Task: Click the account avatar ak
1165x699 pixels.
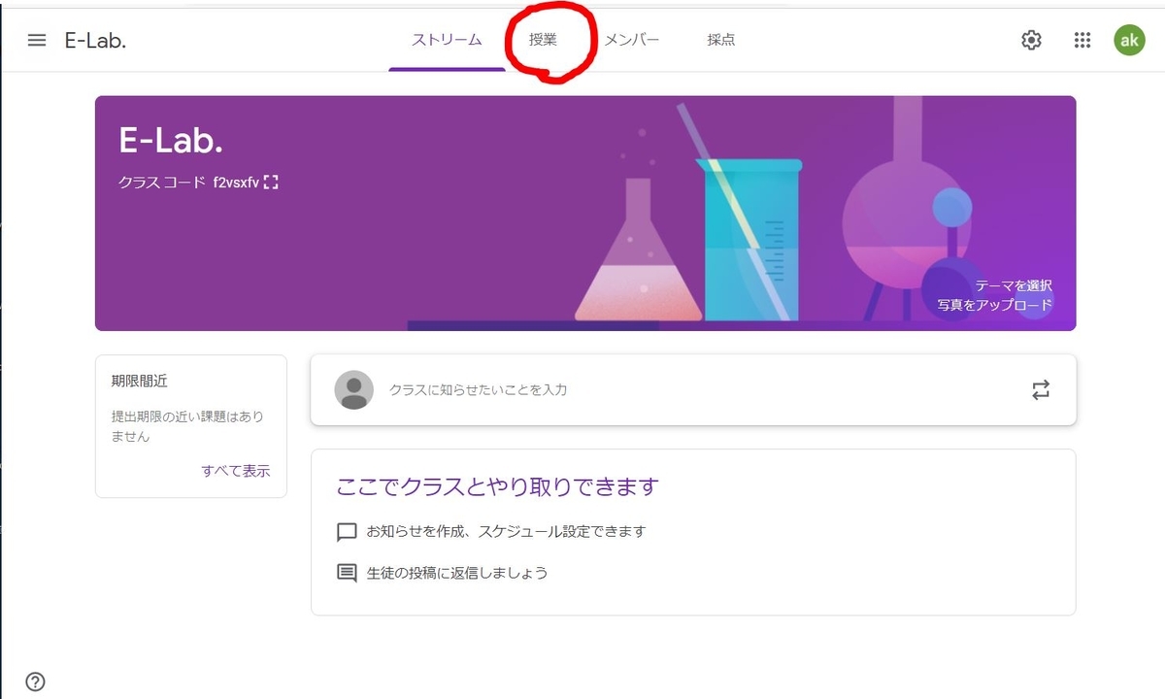Action: (x=1129, y=40)
